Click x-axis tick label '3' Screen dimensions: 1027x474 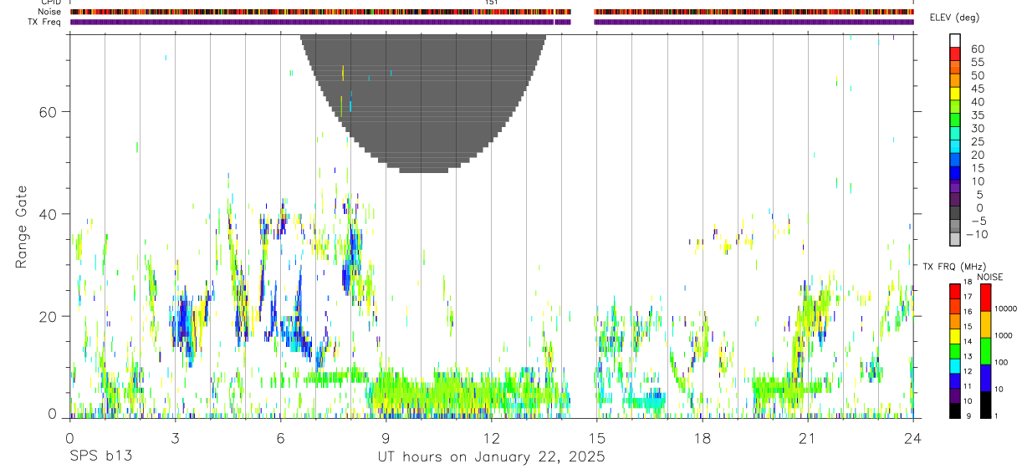[x=175, y=437]
